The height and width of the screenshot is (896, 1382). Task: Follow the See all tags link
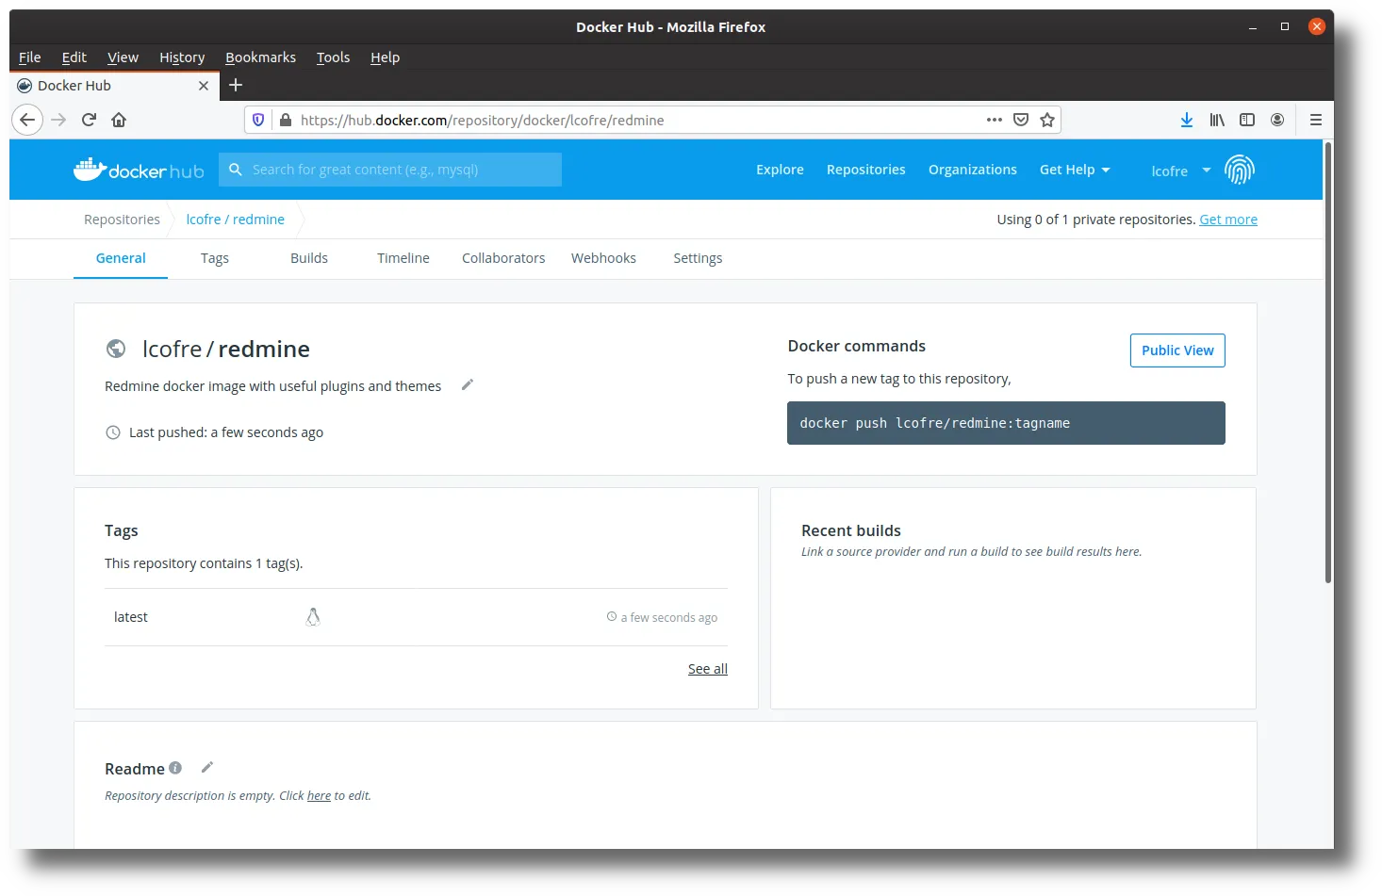click(x=707, y=669)
